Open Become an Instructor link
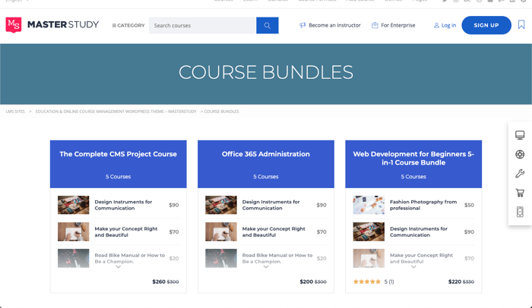This screenshot has height=308, width=532. (334, 25)
